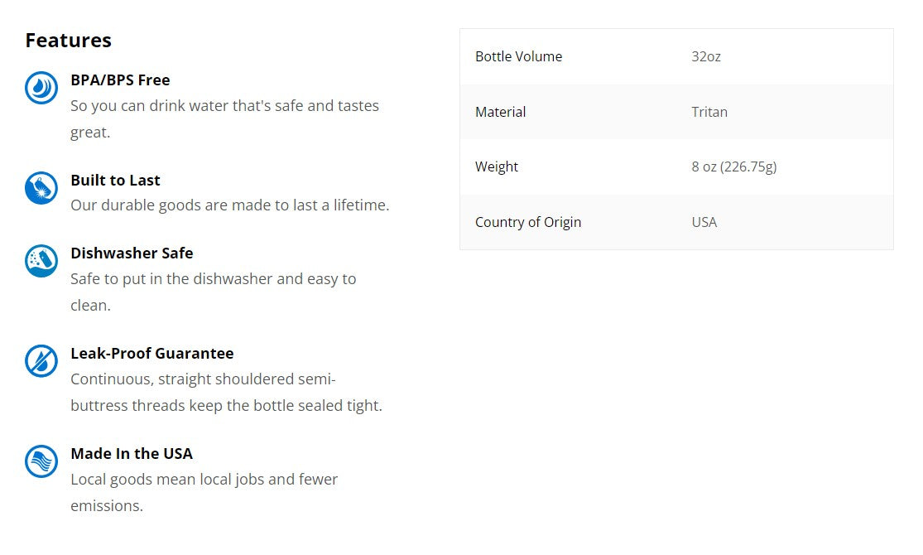
Task: Click the Material row label
Action: [x=500, y=112]
